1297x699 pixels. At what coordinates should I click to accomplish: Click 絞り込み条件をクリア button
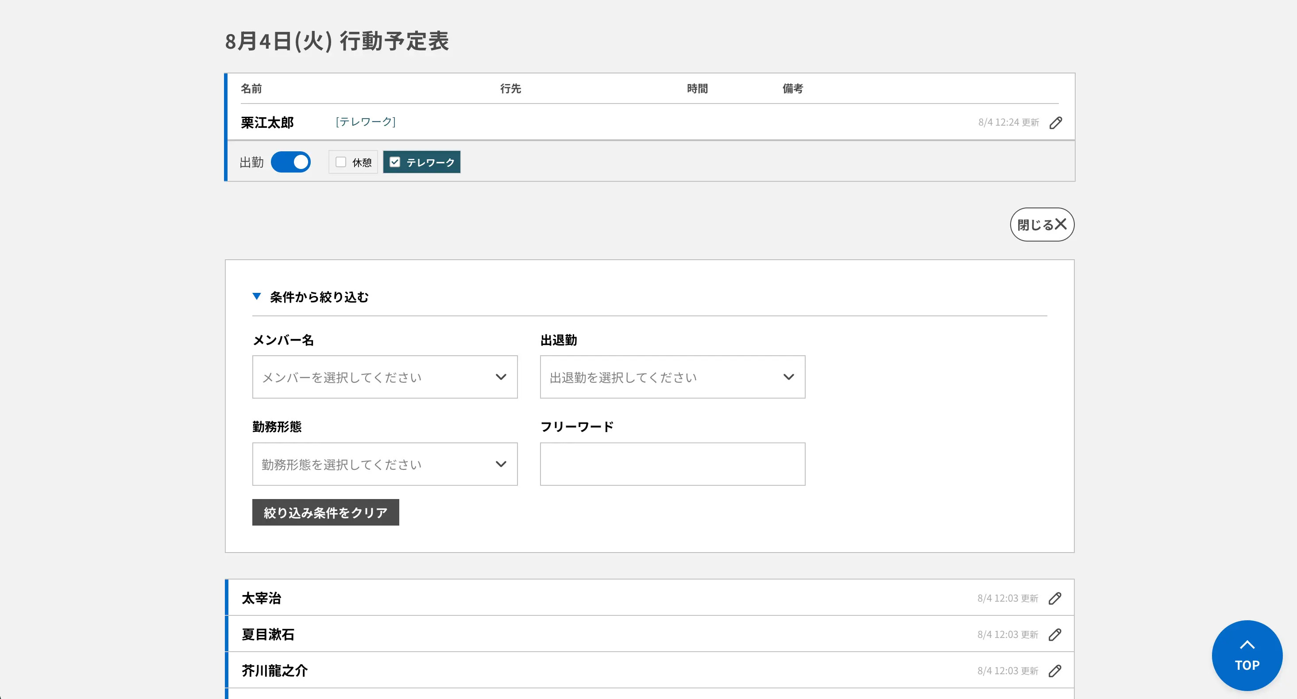(x=325, y=512)
